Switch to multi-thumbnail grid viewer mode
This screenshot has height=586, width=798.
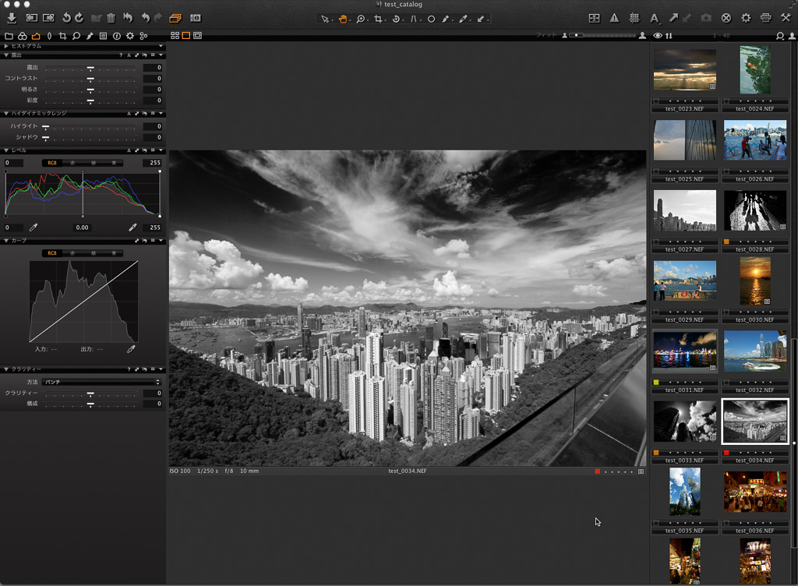(x=175, y=36)
